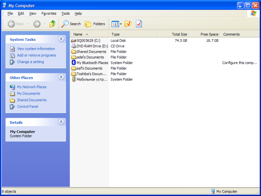The image size is (261, 196).
Task: Select the Toshiba's Docum... folder icon
Action: tap(74, 74)
